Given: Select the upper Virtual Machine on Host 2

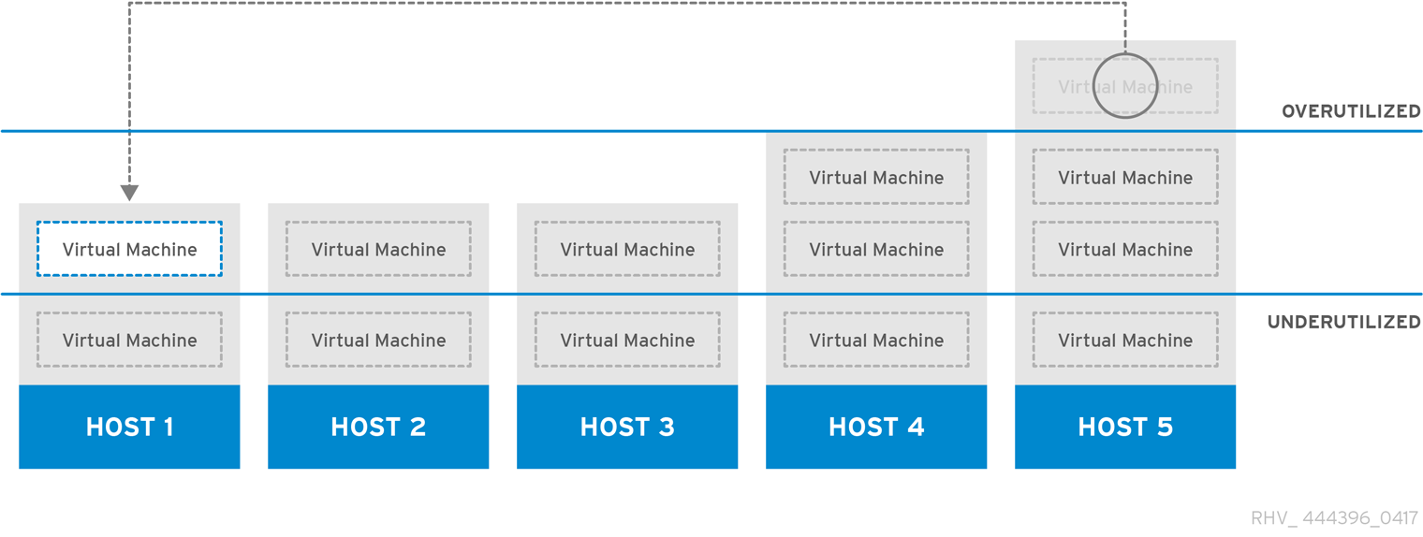Looking at the screenshot, I should [x=378, y=249].
